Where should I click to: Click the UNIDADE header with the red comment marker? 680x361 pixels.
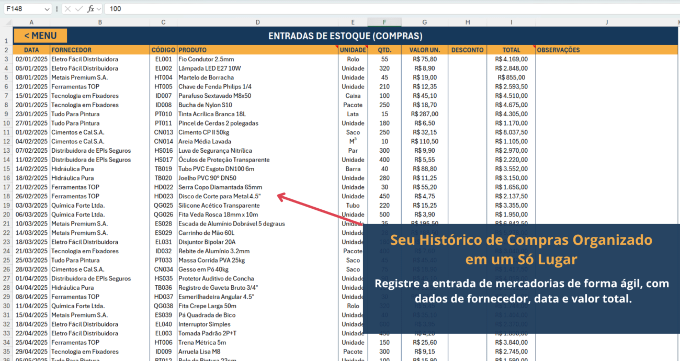[x=353, y=50]
